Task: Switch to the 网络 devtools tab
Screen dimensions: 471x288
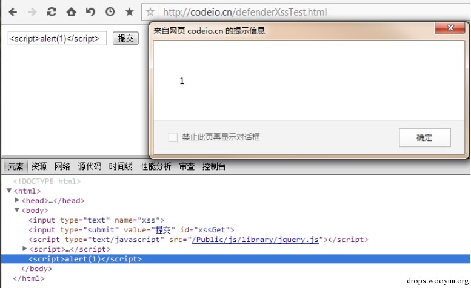Action: click(x=62, y=166)
